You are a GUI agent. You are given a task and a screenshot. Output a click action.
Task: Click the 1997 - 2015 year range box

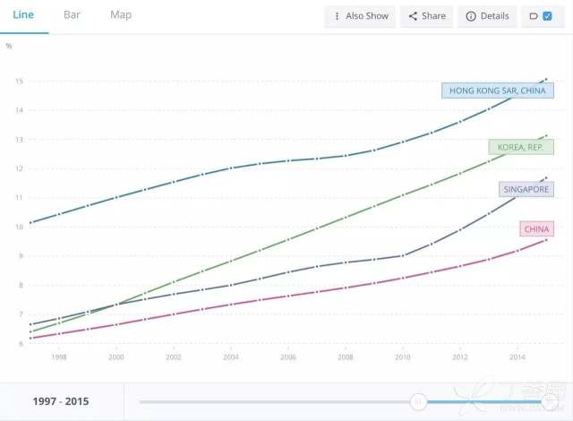(62, 402)
